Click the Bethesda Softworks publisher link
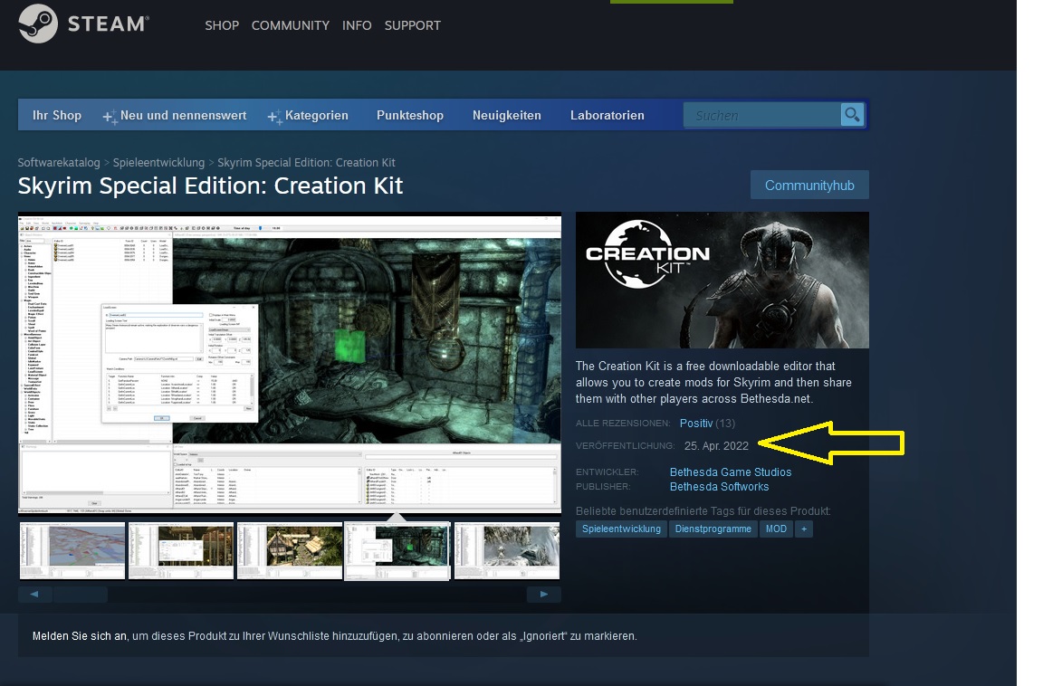This screenshot has height=686, width=1043. coord(719,486)
